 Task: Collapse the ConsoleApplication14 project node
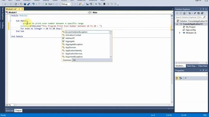[x=177, y=24]
